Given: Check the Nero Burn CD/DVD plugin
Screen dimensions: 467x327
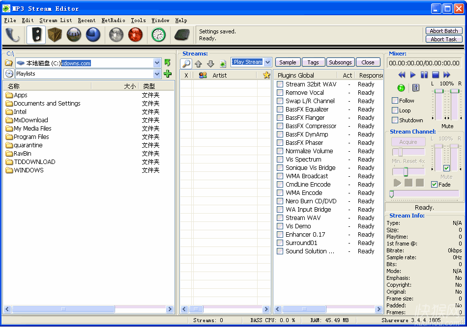Looking at the screenshot, I should point(280,201).
